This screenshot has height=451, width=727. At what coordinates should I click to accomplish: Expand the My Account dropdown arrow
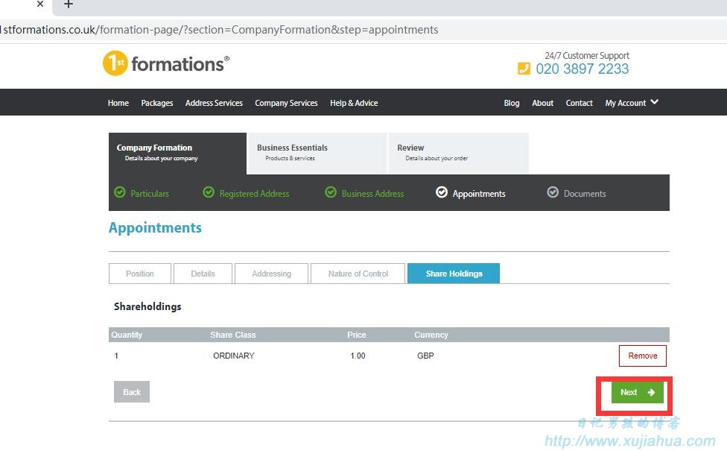tap(654, 102)
